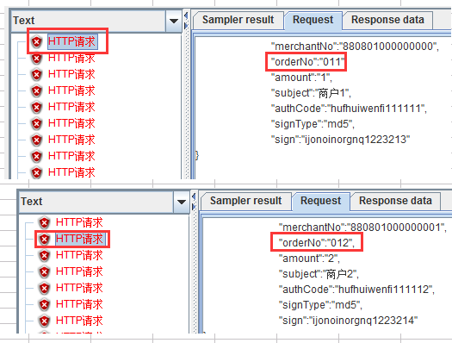452x343 pixels.
Task: Select the Request tab in upper panel
Action: point(313,20)
